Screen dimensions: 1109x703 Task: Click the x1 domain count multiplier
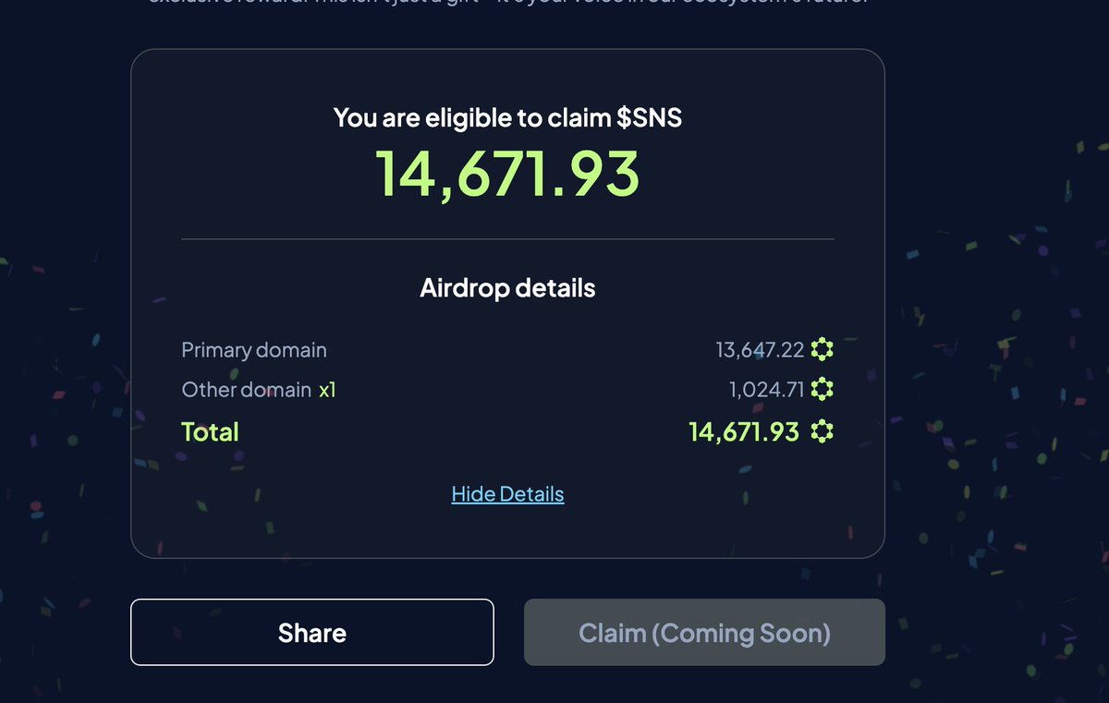pyautogui.click(x=327, y=390)
